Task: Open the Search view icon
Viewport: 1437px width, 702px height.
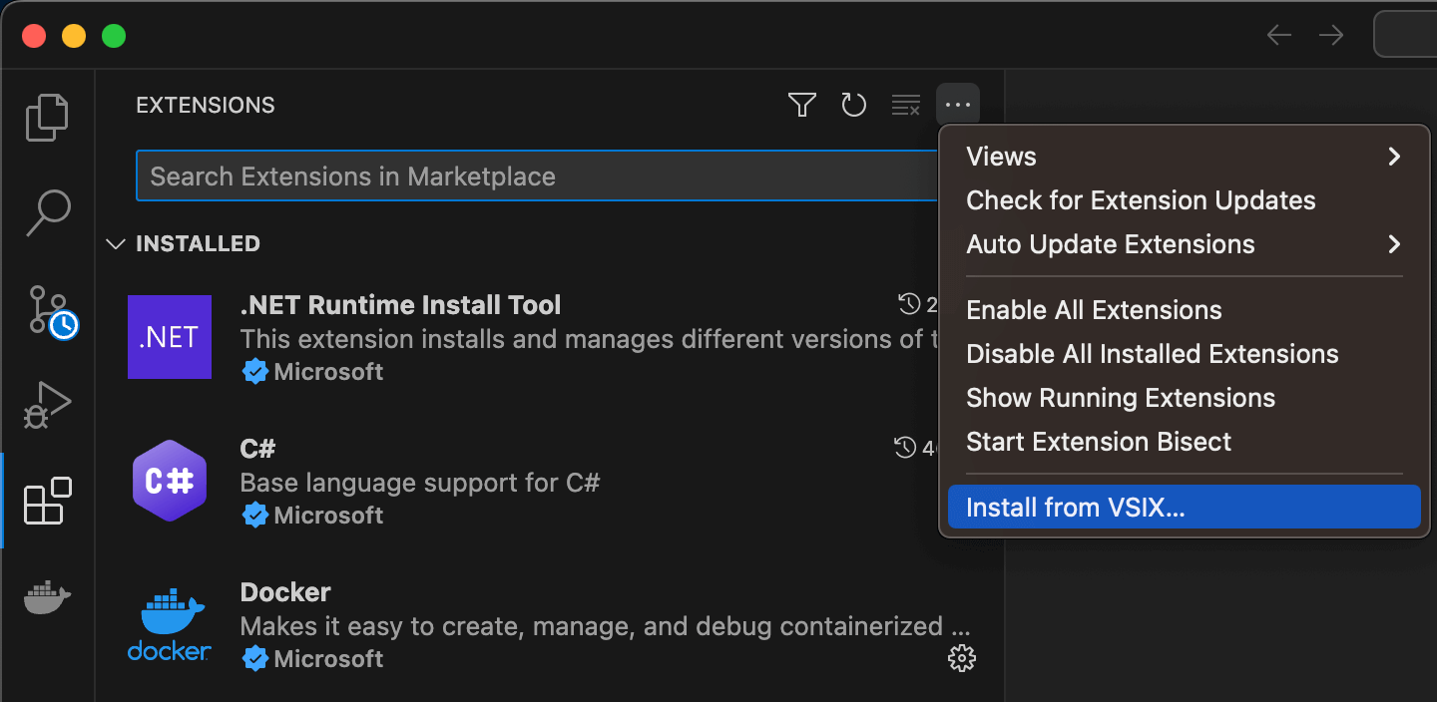Action: (x=47, y=212)
